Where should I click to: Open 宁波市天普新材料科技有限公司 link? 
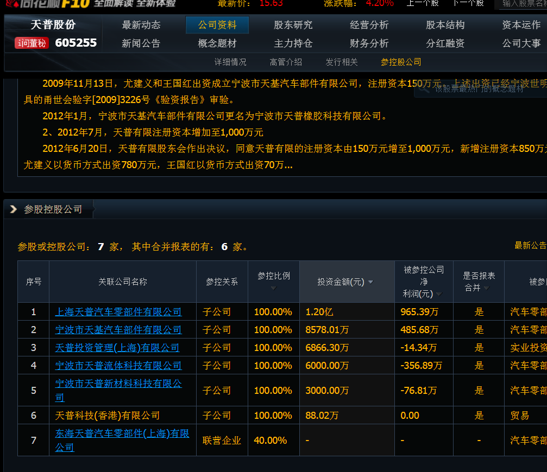click(x=118, y=390)
